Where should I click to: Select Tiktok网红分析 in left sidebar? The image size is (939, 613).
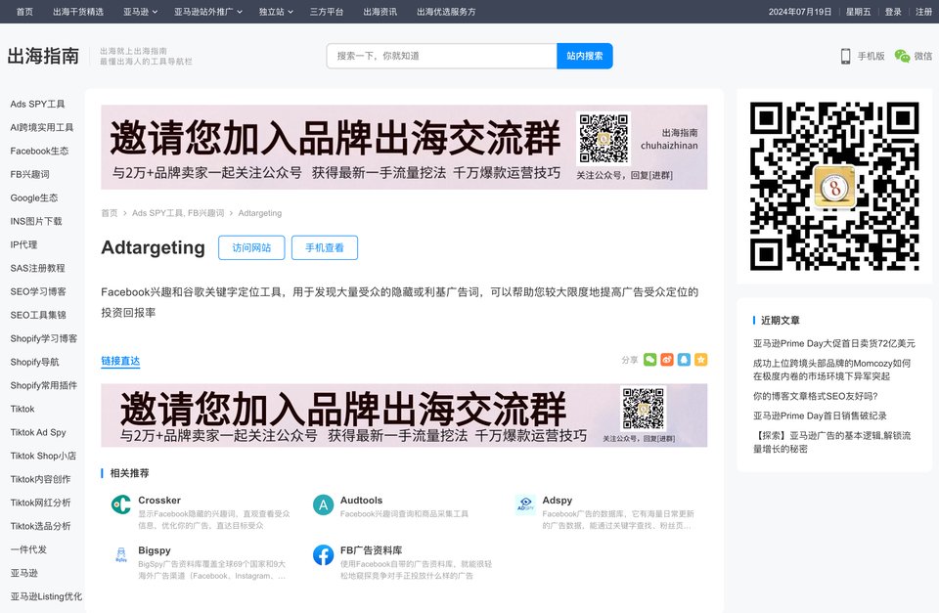(40, 503)
